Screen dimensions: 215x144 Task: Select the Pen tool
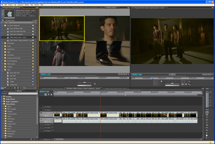tap(207, 133)
